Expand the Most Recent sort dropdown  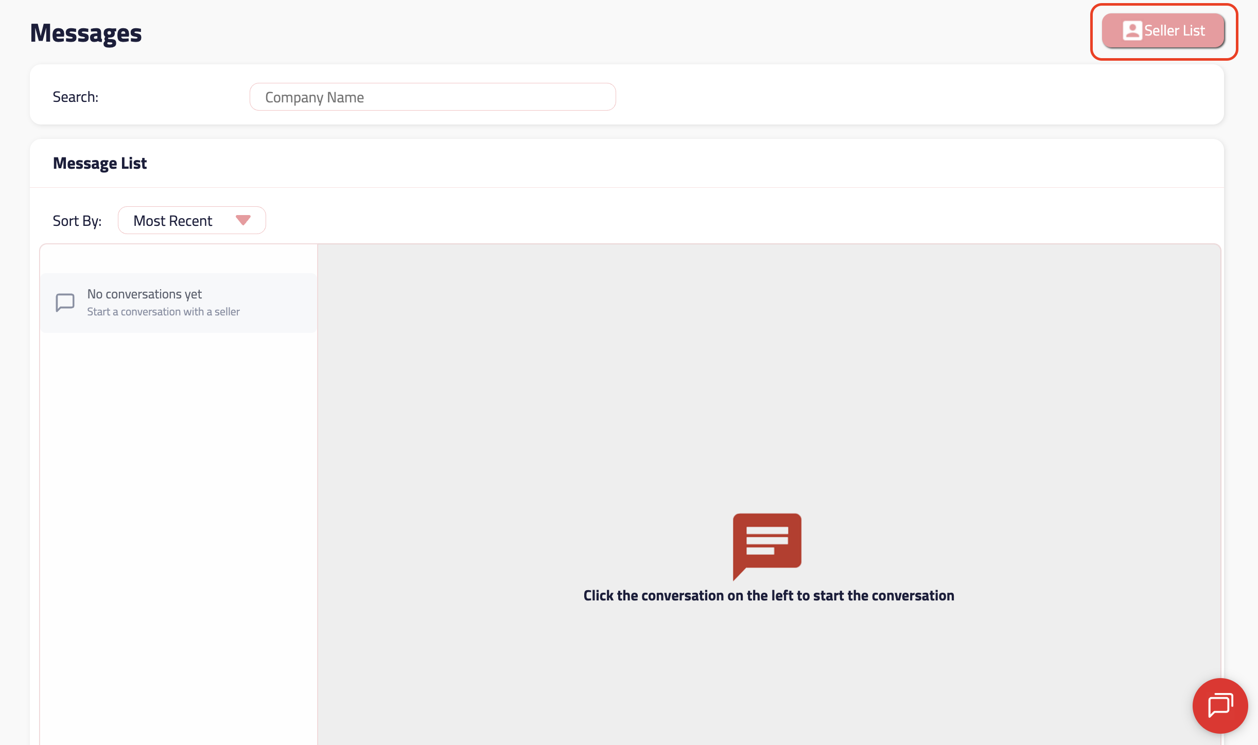(191, 221)
